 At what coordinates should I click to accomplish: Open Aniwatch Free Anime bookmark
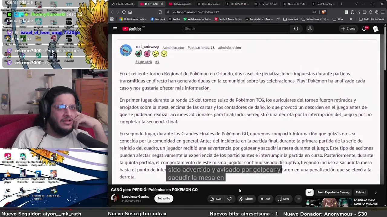pyautogui.click(x=259, y=19)
